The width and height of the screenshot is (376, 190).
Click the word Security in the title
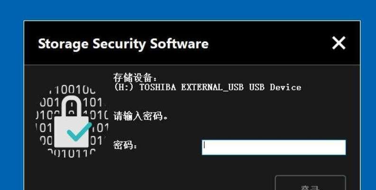pos(119,45)
